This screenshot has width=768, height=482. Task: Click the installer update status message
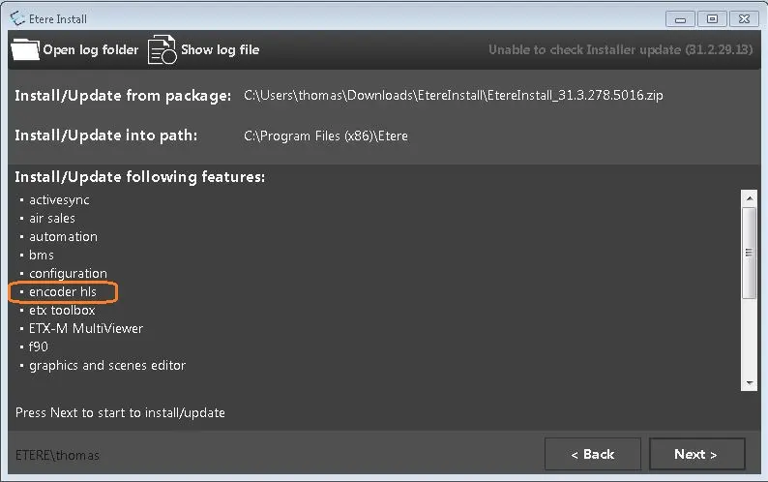point(620,49)
